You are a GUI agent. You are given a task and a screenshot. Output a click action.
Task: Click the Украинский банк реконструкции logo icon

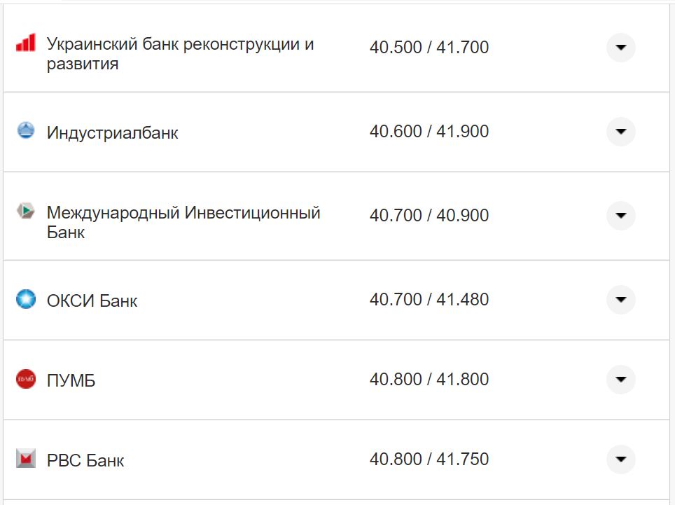tap(26, 43)
